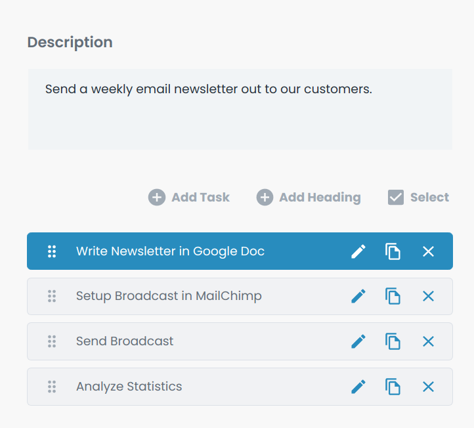Delete the Write Newsletter in Google Doc task
Viewport: 474px width, 428px height.
pyautogui.click(x=428, y=251)
